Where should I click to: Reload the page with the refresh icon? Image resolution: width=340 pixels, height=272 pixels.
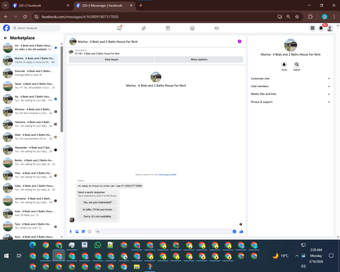click(x=25, y=17)
